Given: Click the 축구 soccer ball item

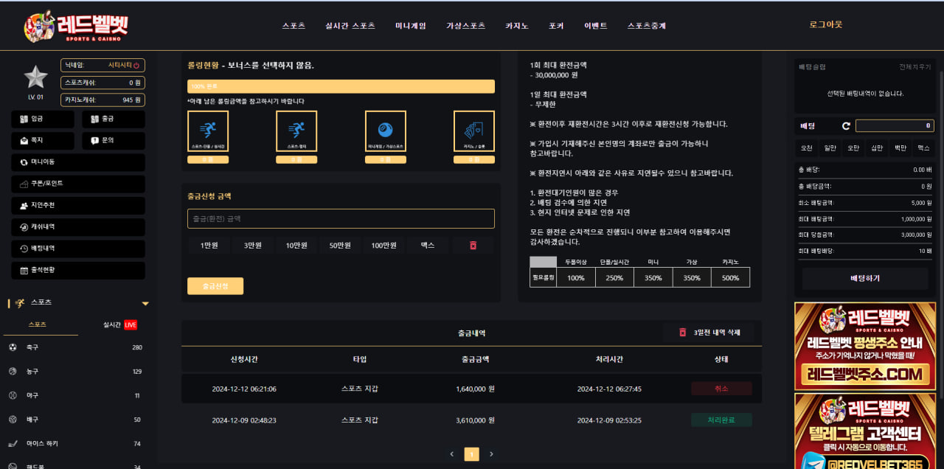Looking at the screenshot, I should 33,347.
